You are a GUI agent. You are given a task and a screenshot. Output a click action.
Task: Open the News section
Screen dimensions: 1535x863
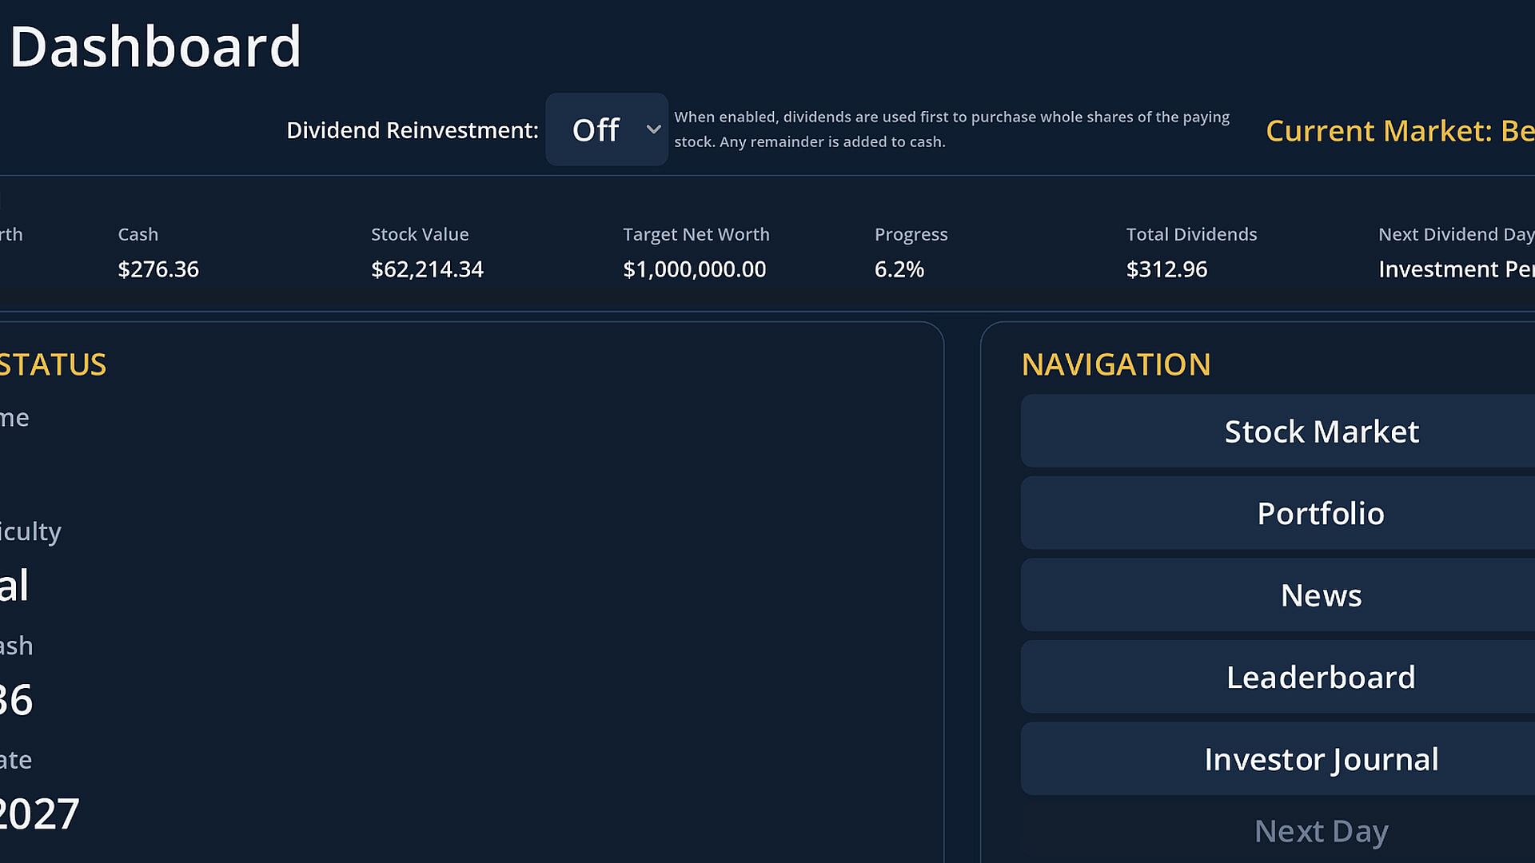(x=1321, y=595)
